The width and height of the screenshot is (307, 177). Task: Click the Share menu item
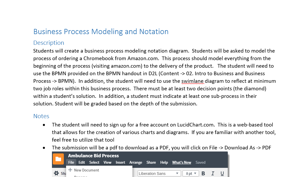(x=151, y=162)
